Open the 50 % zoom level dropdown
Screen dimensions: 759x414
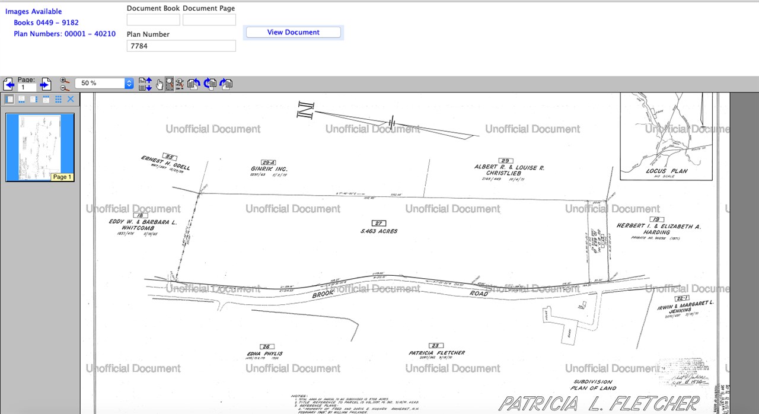coord(129,84)
